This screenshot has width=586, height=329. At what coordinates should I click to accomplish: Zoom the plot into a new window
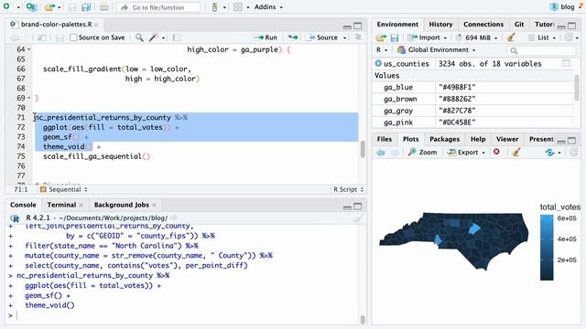pyautogui.click(x=422, y=153)
